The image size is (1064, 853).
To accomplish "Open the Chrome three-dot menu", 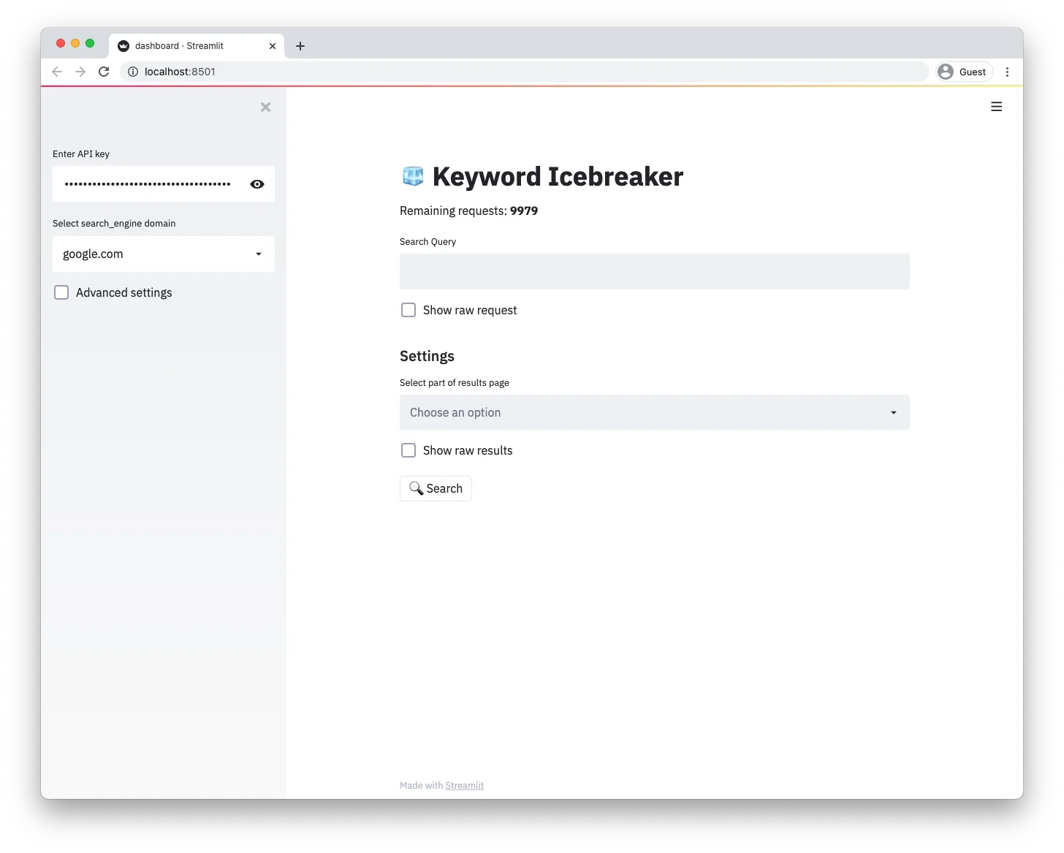I will [x=1007, y=72].
